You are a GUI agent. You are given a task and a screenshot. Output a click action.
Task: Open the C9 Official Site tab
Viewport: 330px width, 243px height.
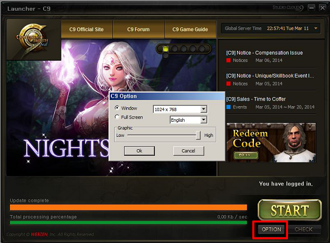(87, 30)
